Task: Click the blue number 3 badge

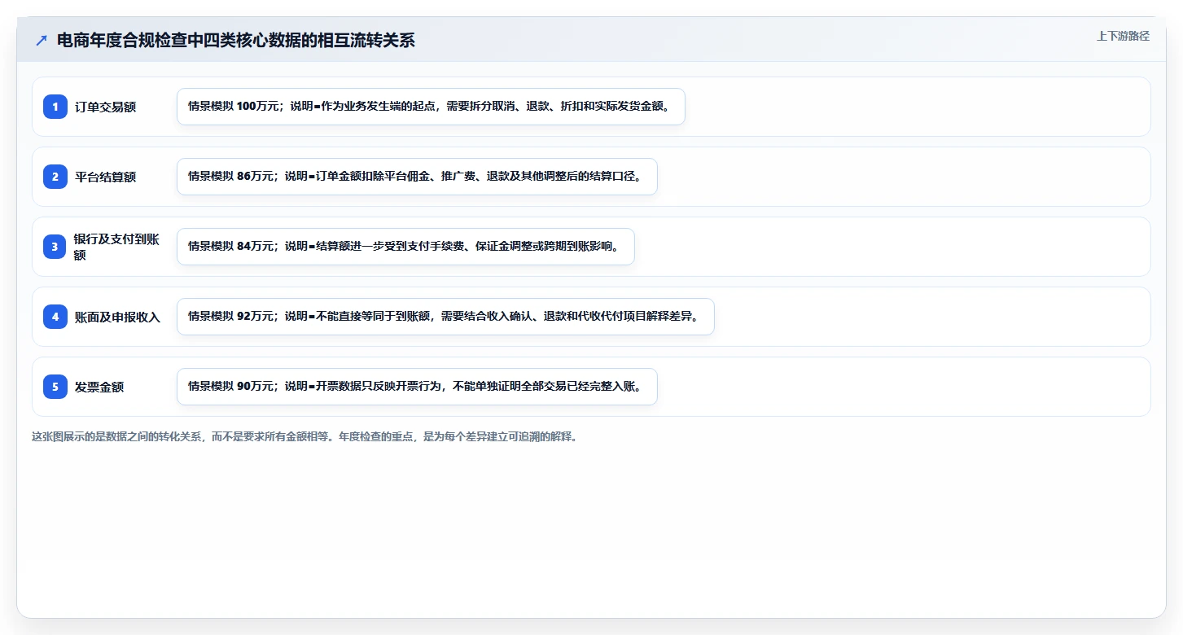Action: click(x=55, y=247)
